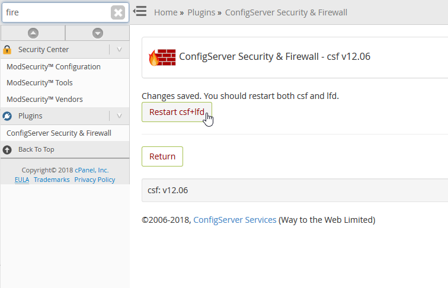Click the Back To Top arrow icon
448x288 pixels.
coord(8,150)
